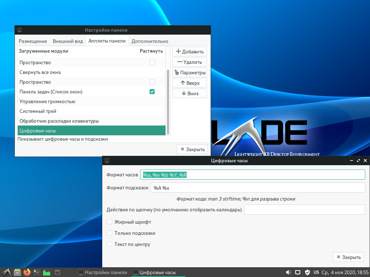The image size is (370, 277).
Task: Open the LXDE start menu icon
Action: [x=7, y=272]
